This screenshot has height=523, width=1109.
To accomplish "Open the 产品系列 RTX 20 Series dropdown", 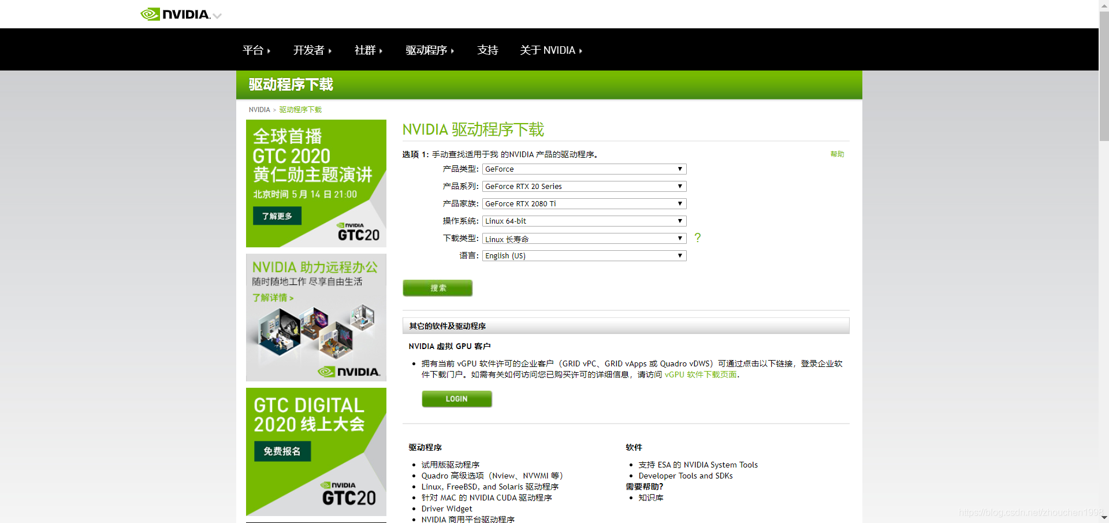I will [x=585, y=187].
